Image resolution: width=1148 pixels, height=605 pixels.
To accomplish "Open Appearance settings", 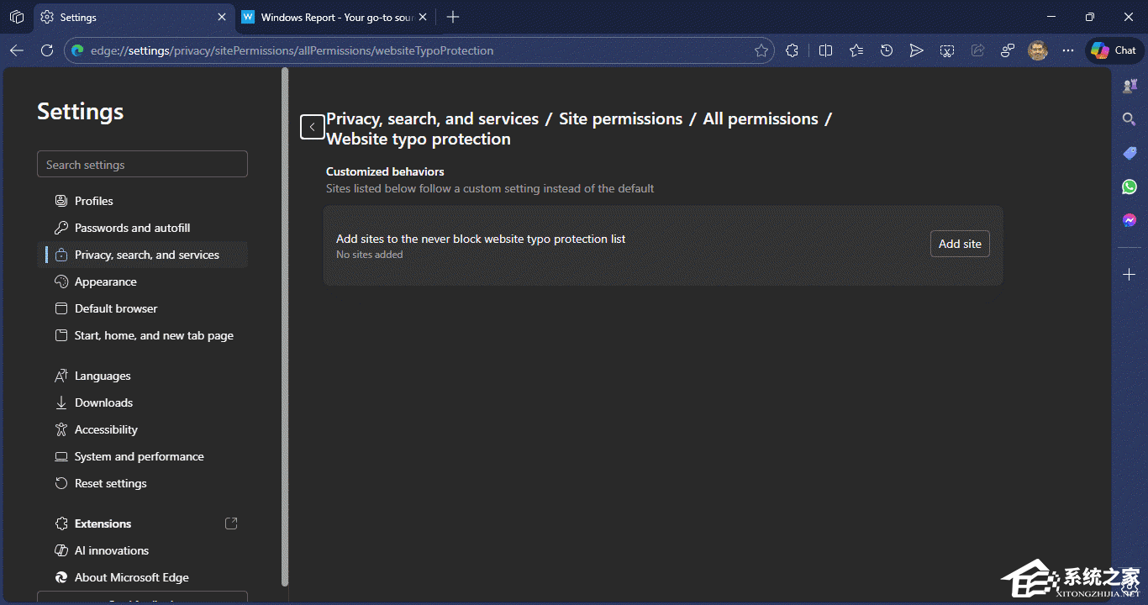I will click(142, 281).
